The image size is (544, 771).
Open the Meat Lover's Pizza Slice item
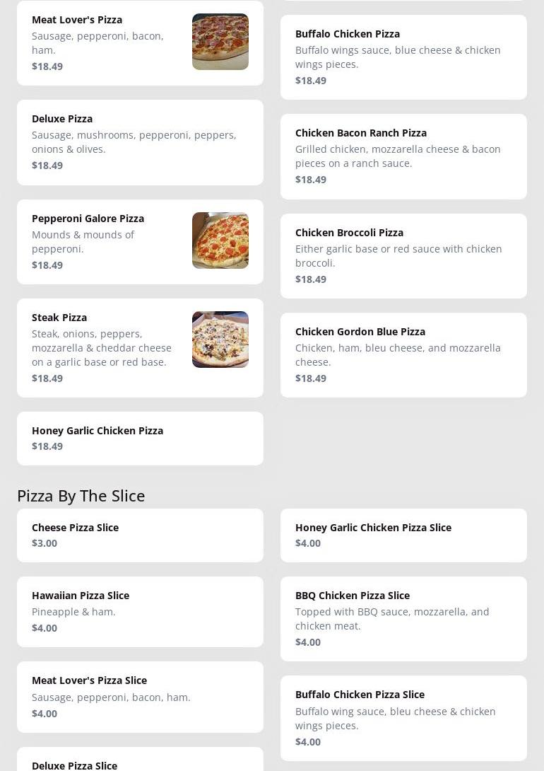[140, 697]
